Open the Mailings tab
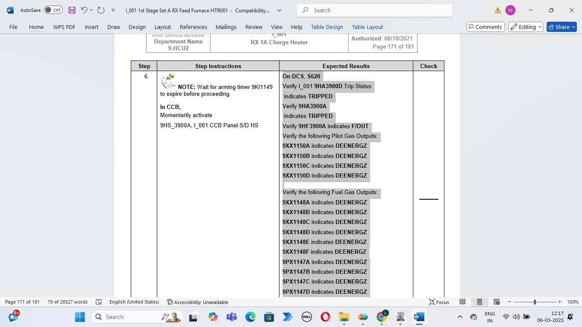The width and height of the screenshot is (582, 327). point(226,27)
